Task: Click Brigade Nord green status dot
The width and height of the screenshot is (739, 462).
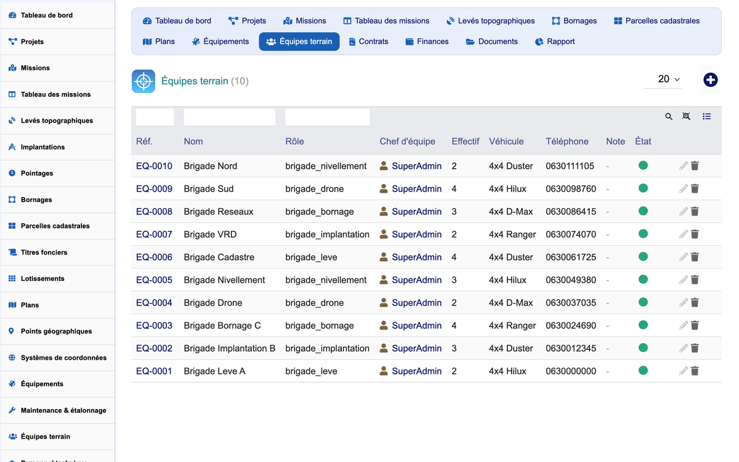Action: 643,165
